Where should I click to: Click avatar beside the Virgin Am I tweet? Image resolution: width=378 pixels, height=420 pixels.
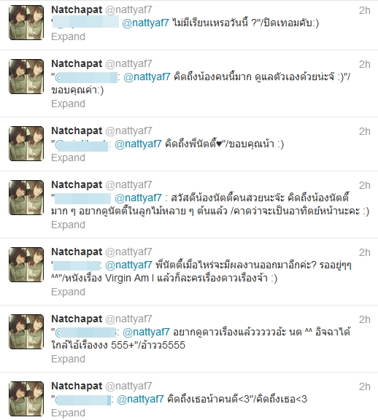pos(26,265)
